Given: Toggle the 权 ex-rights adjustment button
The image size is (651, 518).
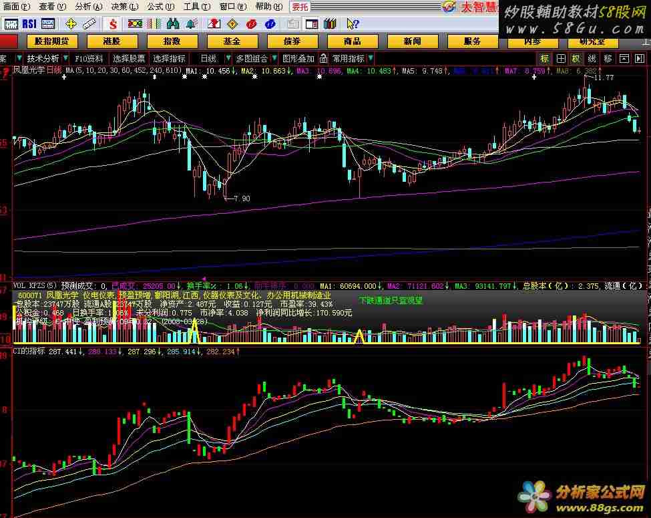Looking at the screenshot, I should [x=576, y=59].
